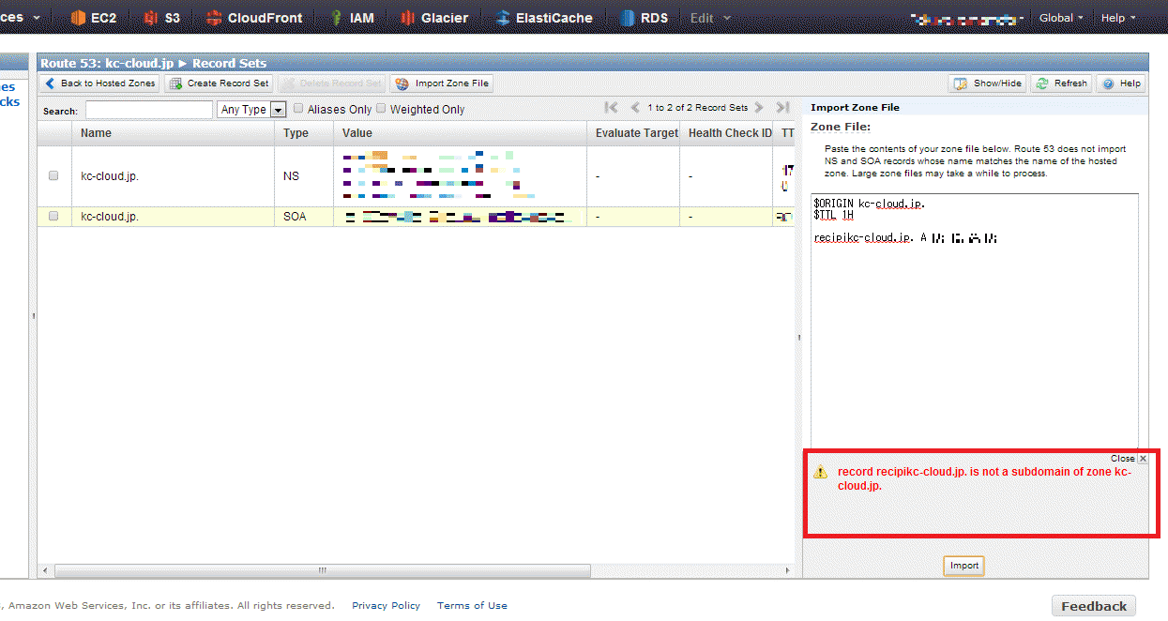The height and width of the screenshot is (621, 1168).
Task: Click the NS type cell
Action: pyautogui.click(x=305, y=175)
